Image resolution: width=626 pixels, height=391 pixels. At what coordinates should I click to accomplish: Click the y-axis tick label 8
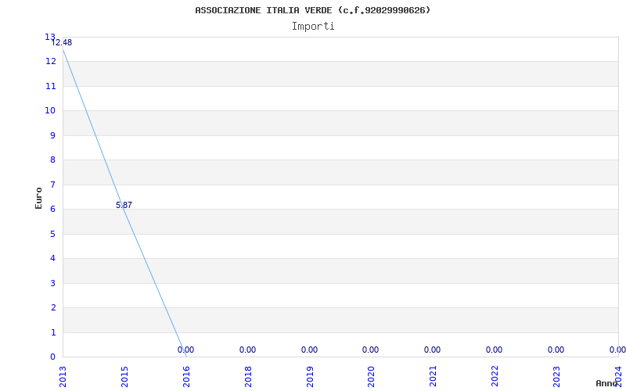click(x=52, y=160)
